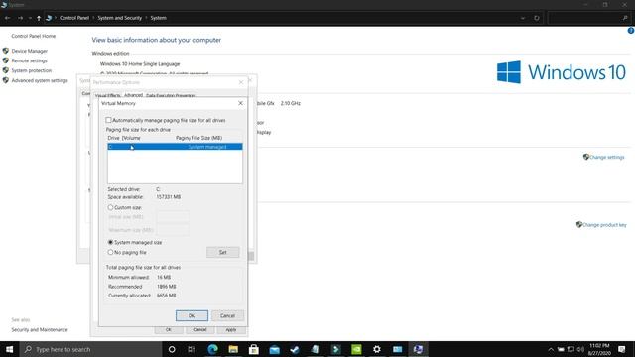
Task: Go to Control Panel Home
Action: coord(33,36)
